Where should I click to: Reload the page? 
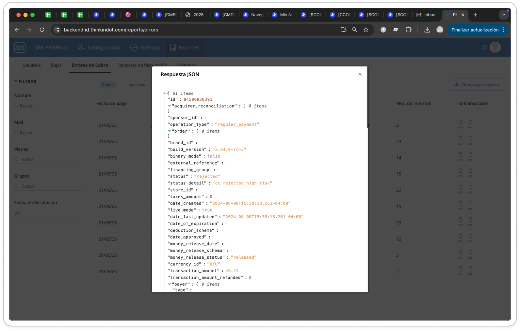[42, 30]
